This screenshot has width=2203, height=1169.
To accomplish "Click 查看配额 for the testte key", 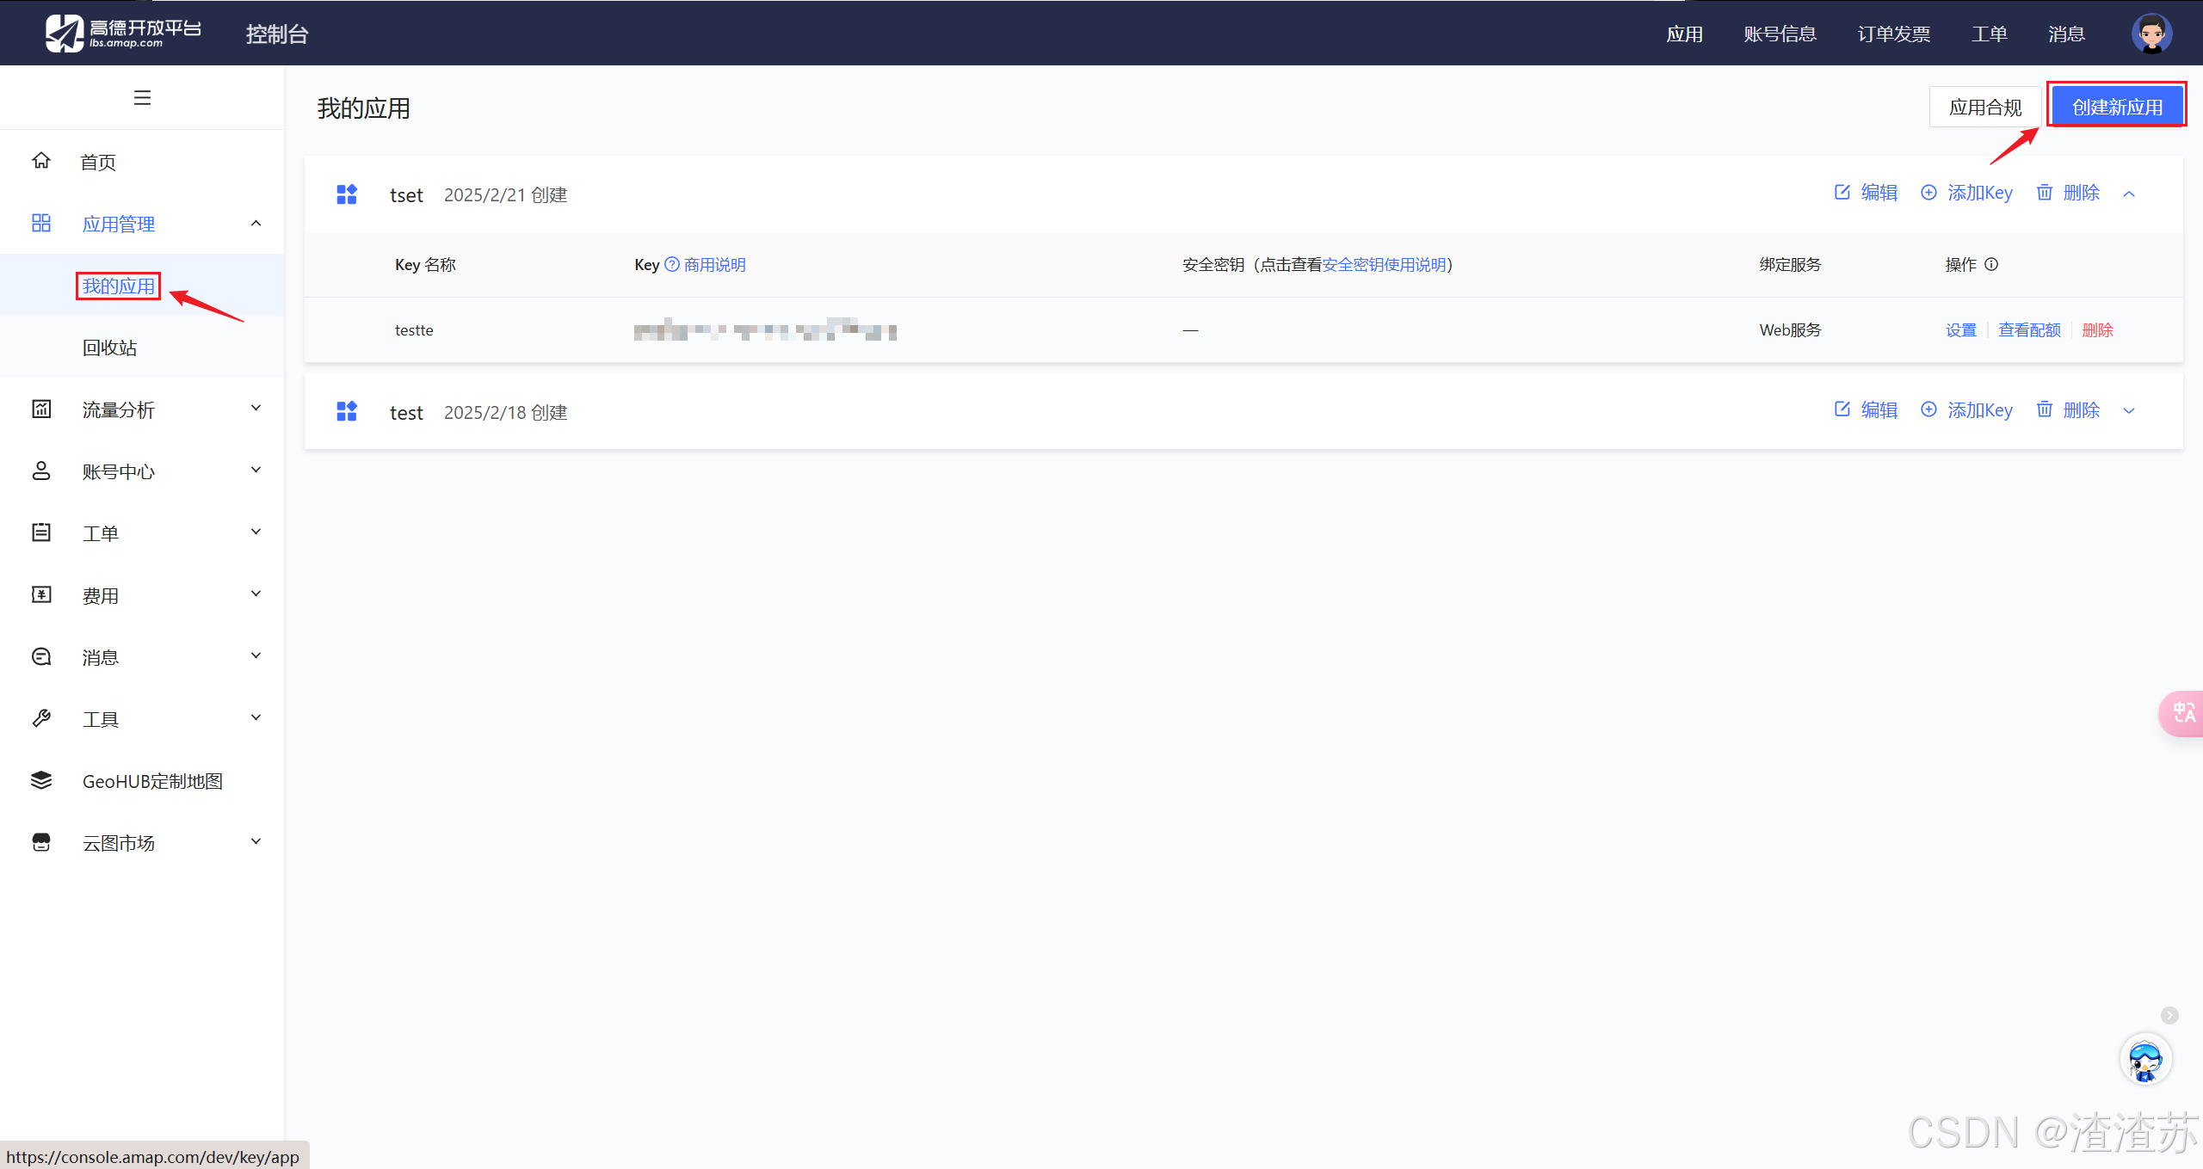I will tap(2029, 329).
